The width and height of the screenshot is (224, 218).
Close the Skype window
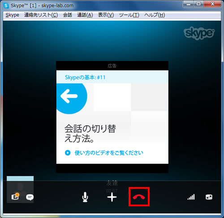click(x=212, y=4)
